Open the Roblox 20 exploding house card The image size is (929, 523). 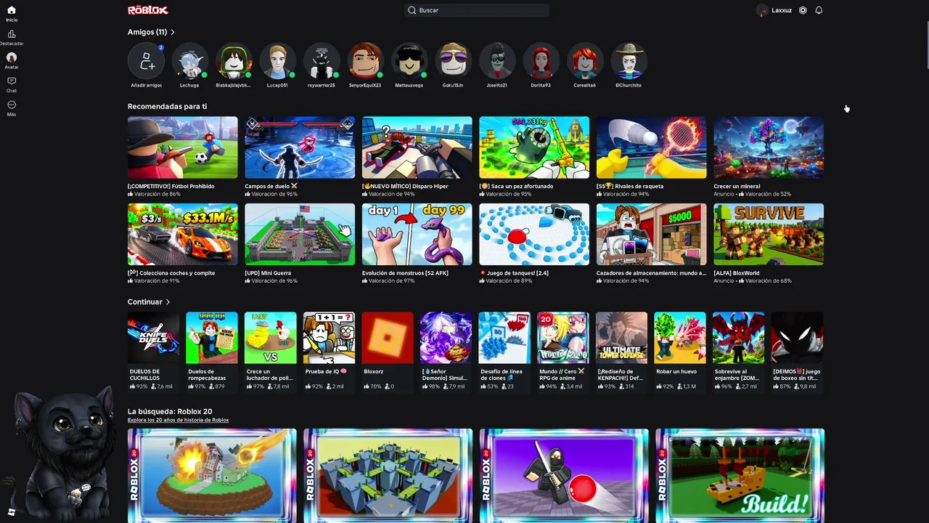click(212, 476)
